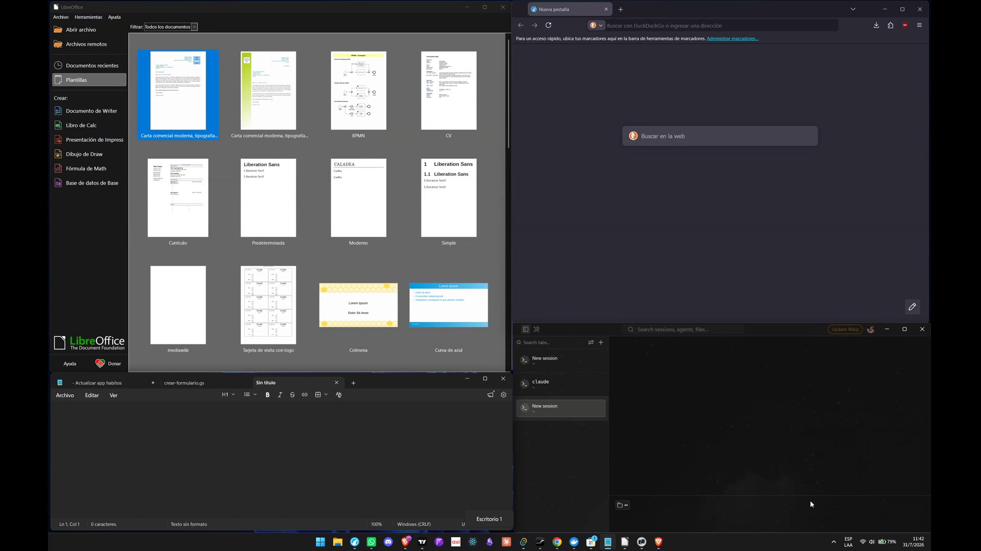Select Tarjeta de visita con logo template

[268, 305]
